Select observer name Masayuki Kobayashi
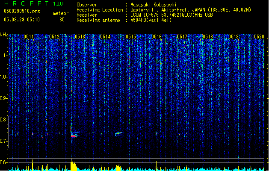 (x=154, y=5)
